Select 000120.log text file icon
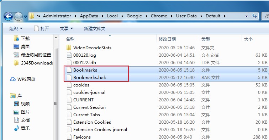The height and width of the screenshot is (140, 269). pyautogui.click(x=69, y=55)
